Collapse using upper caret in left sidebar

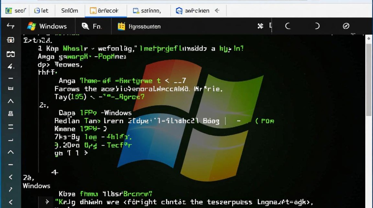tap(11, 101)
